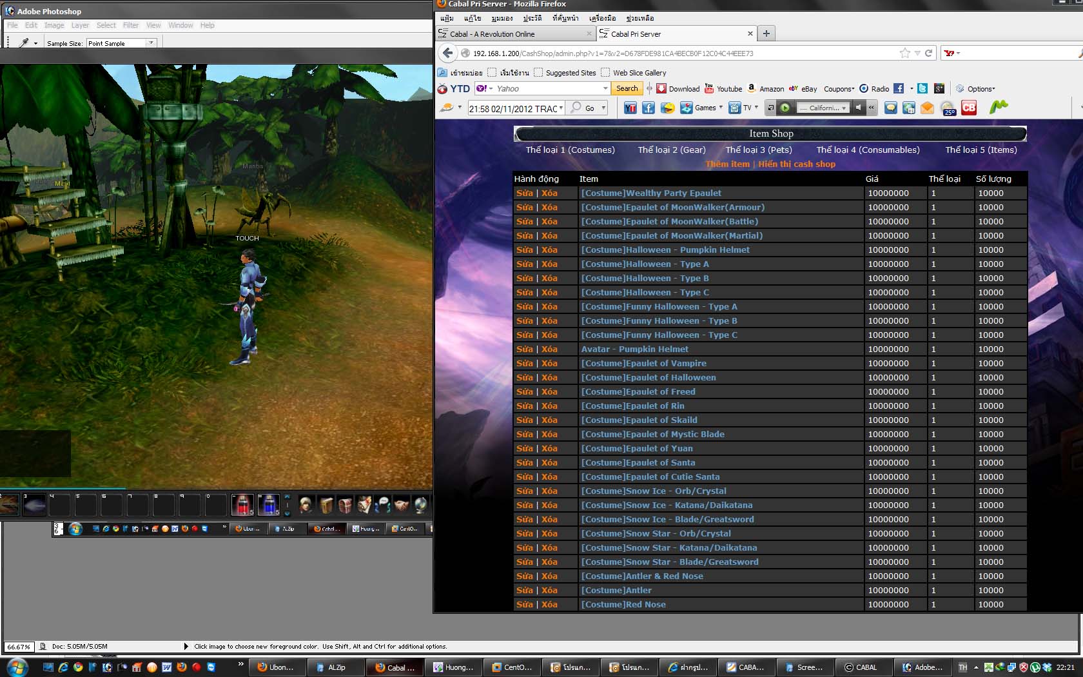
Task: Click the Thêm item link
Action: [728, 164]
